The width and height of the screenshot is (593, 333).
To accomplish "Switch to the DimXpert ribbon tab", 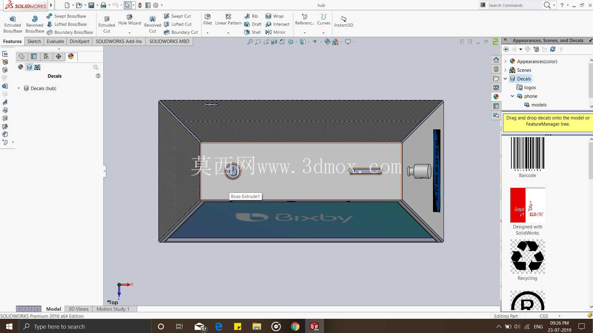I will 80,41.
